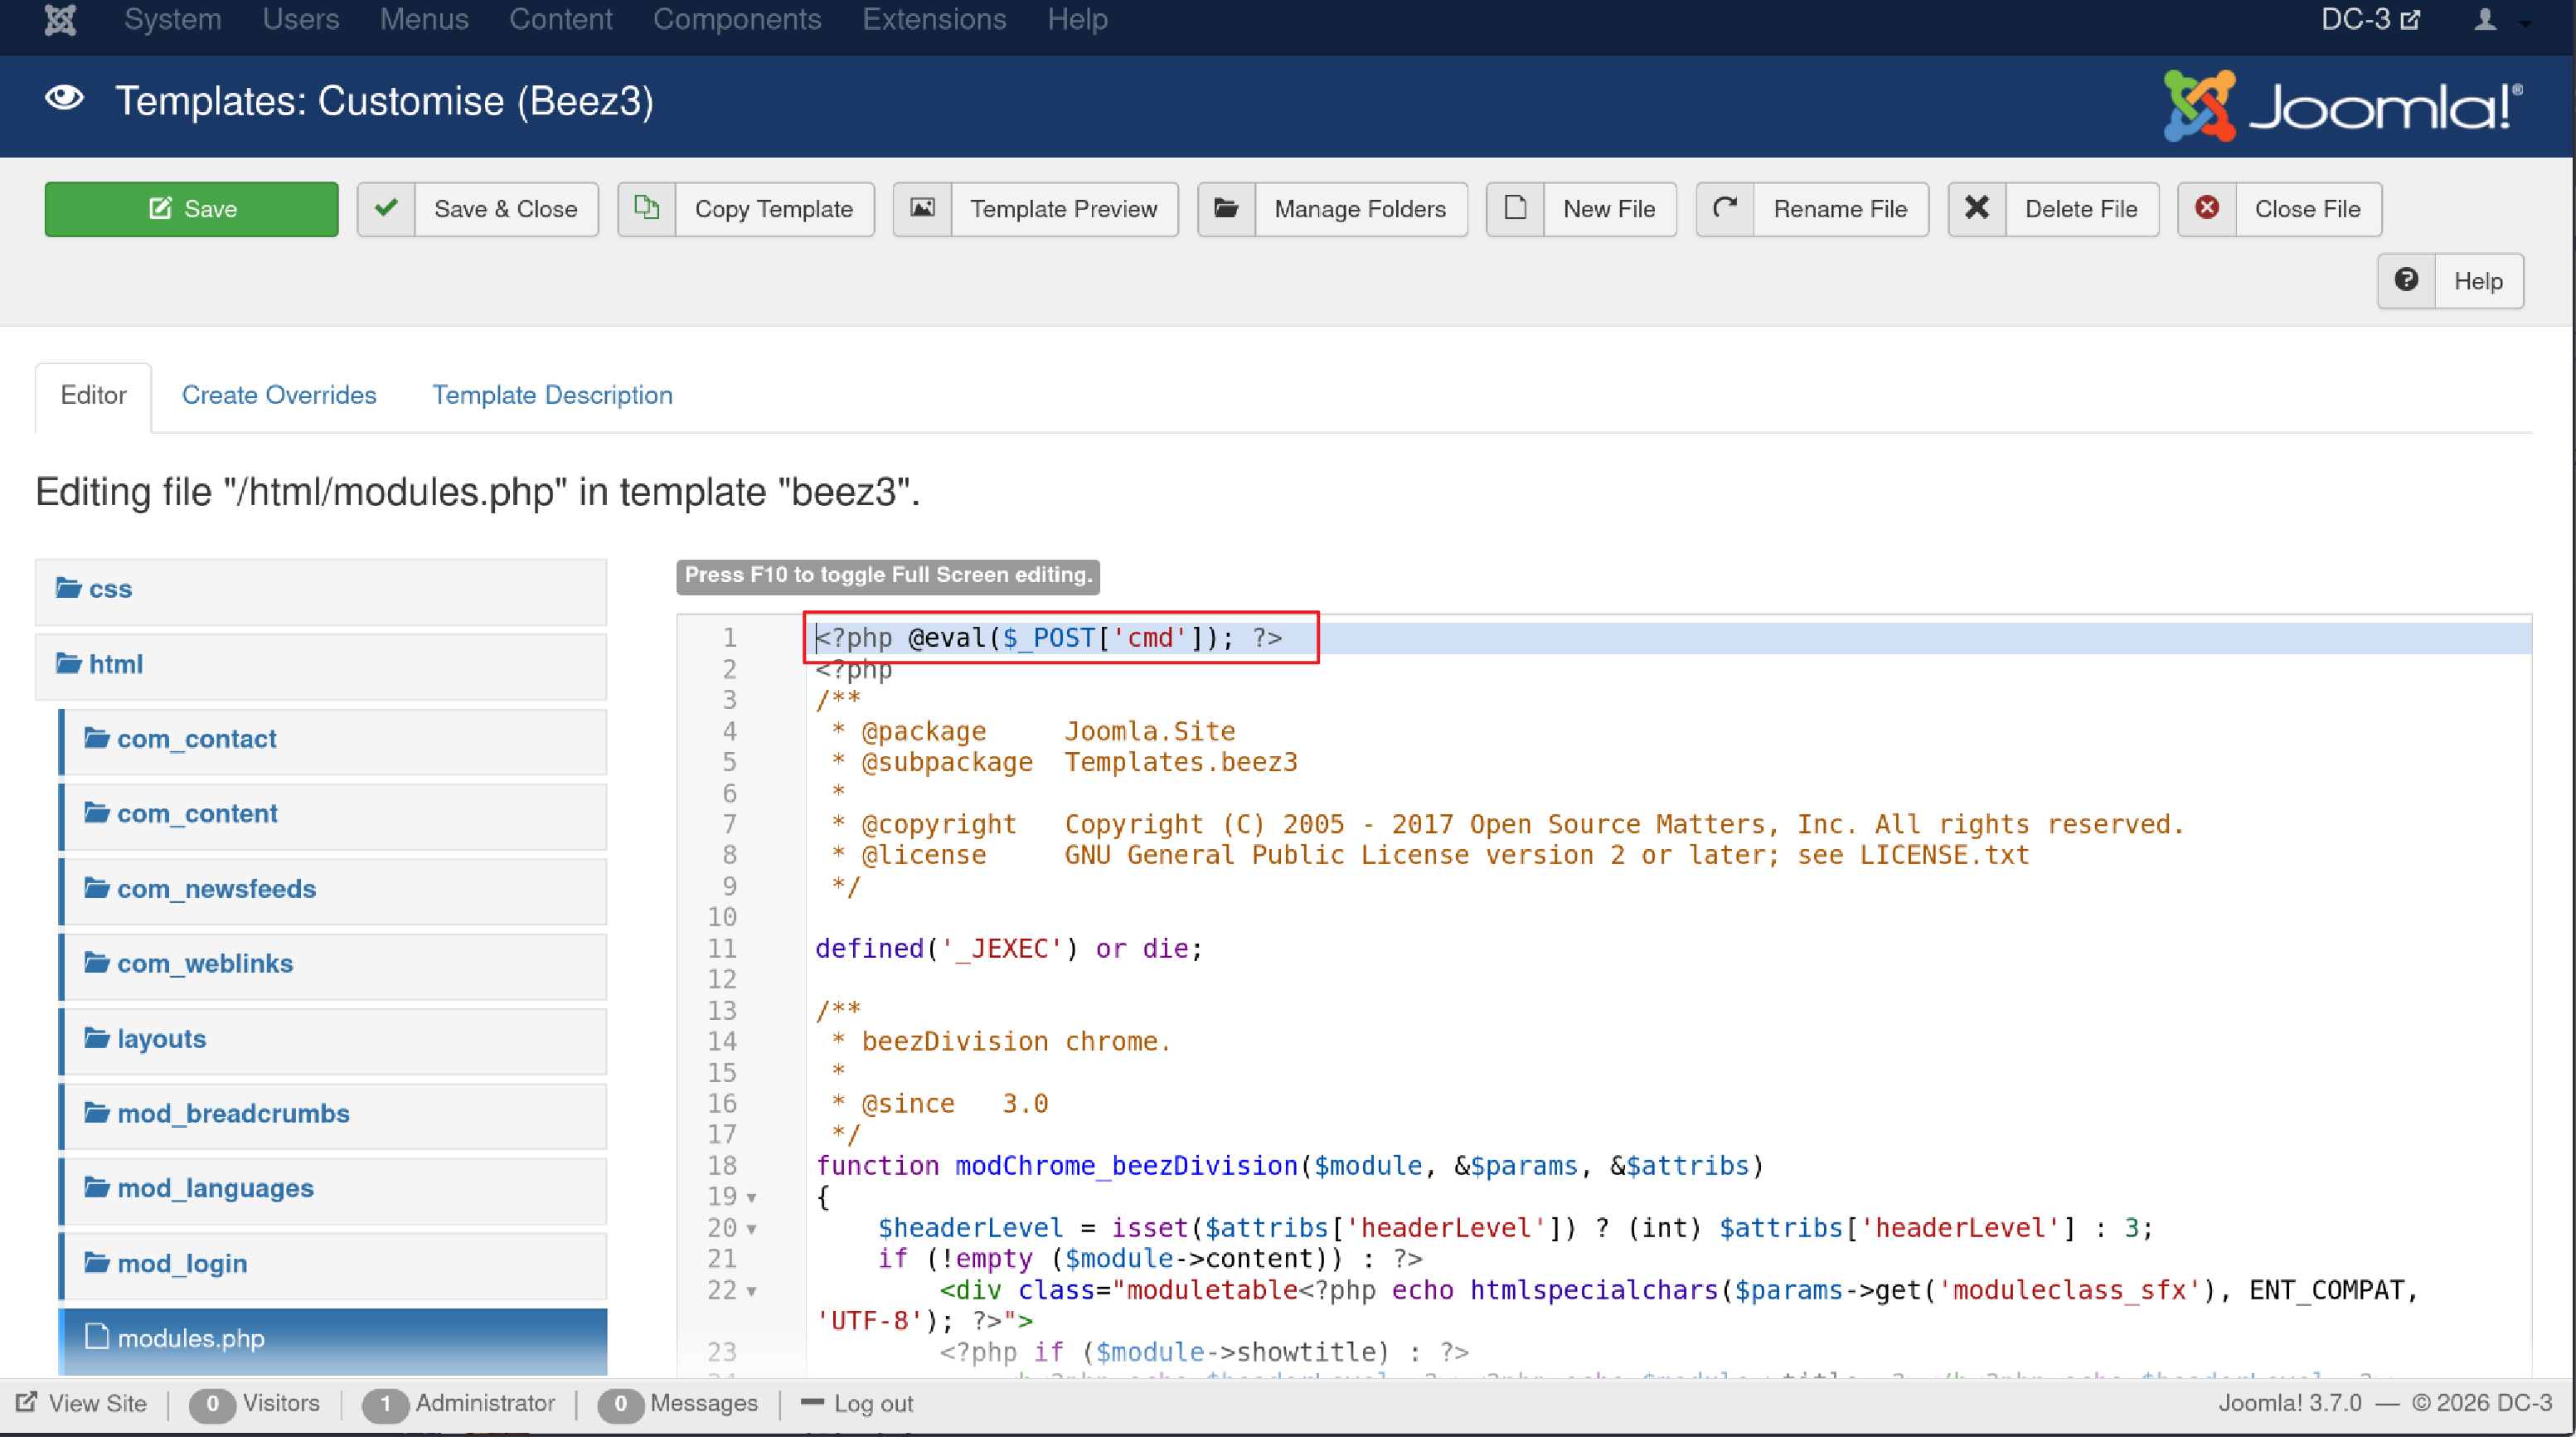
Task: Click the eye icon beside Templates title
Action: [x=65, y=99]
